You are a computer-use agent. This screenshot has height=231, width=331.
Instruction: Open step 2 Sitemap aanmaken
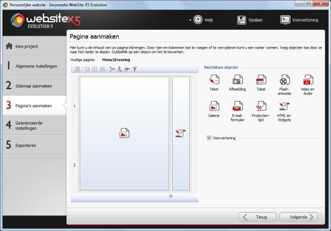click(x=35, y=86)
